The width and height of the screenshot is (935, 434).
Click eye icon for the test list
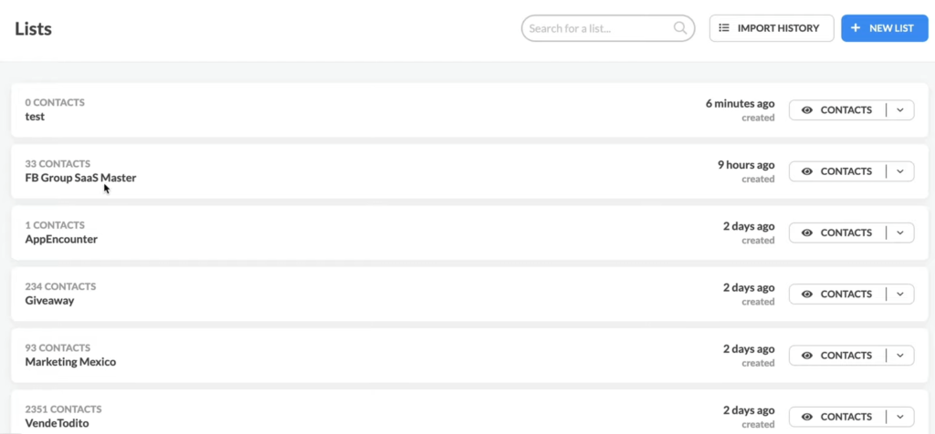807,110
